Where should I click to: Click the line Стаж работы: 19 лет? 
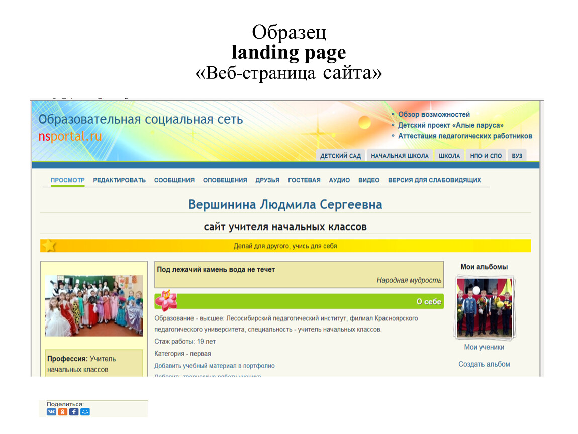click(185, 341)
